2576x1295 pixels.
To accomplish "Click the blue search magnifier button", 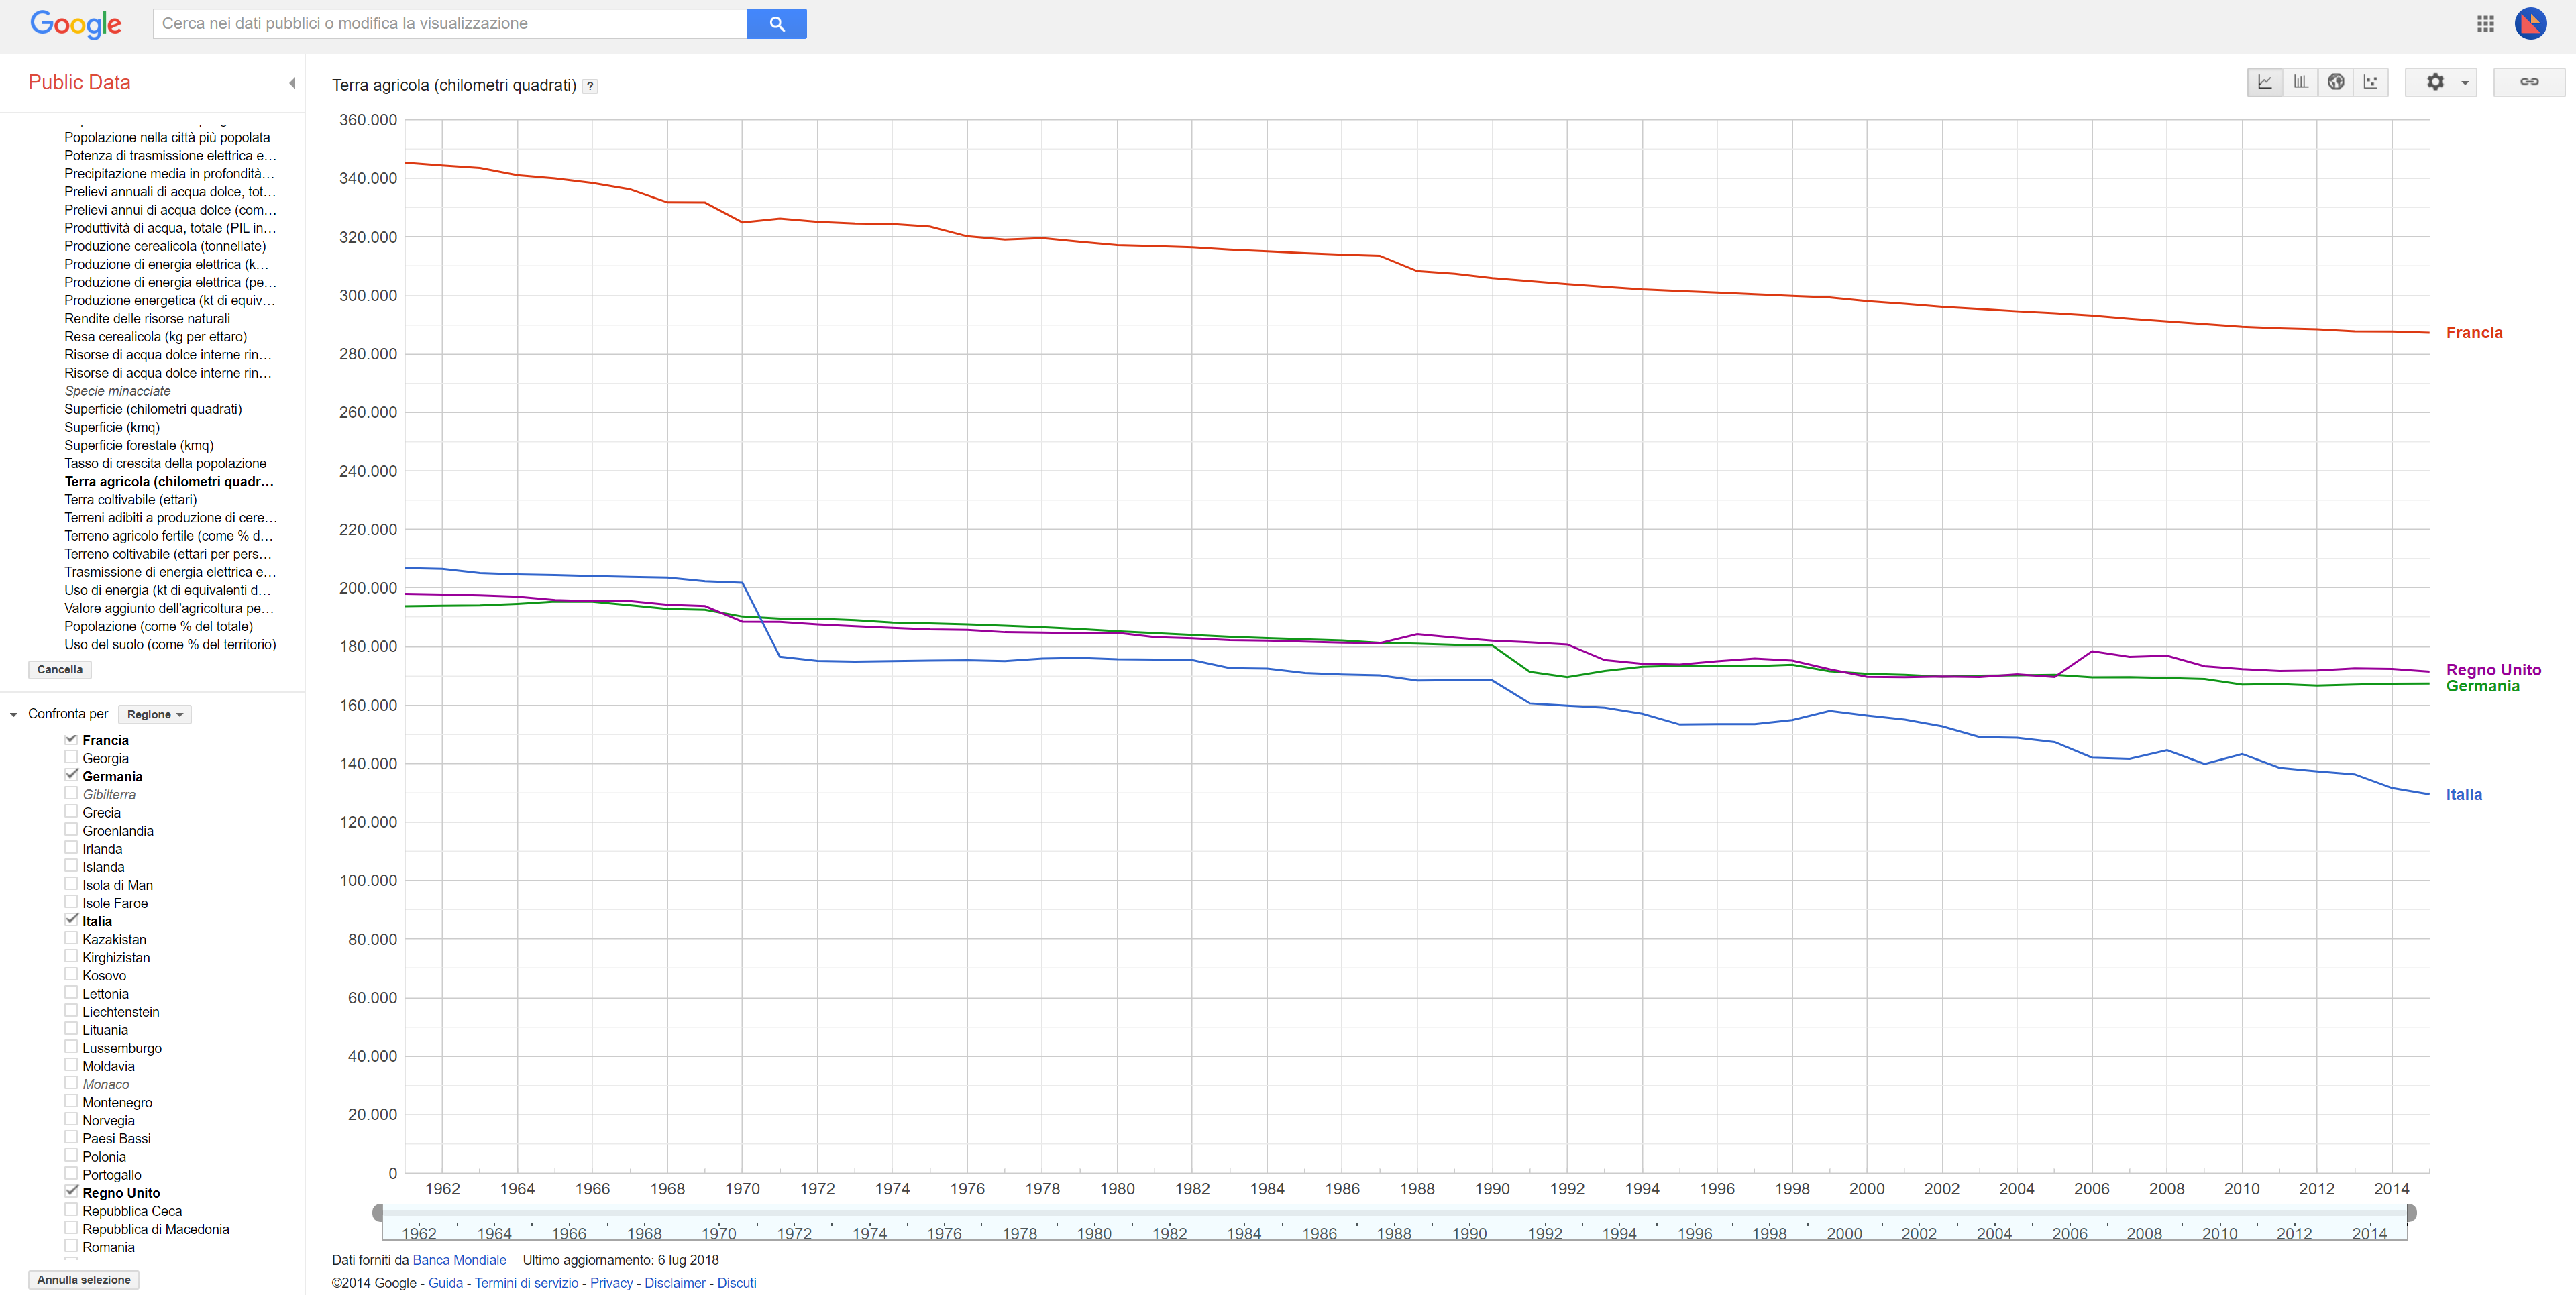I will tap(776, 24).
